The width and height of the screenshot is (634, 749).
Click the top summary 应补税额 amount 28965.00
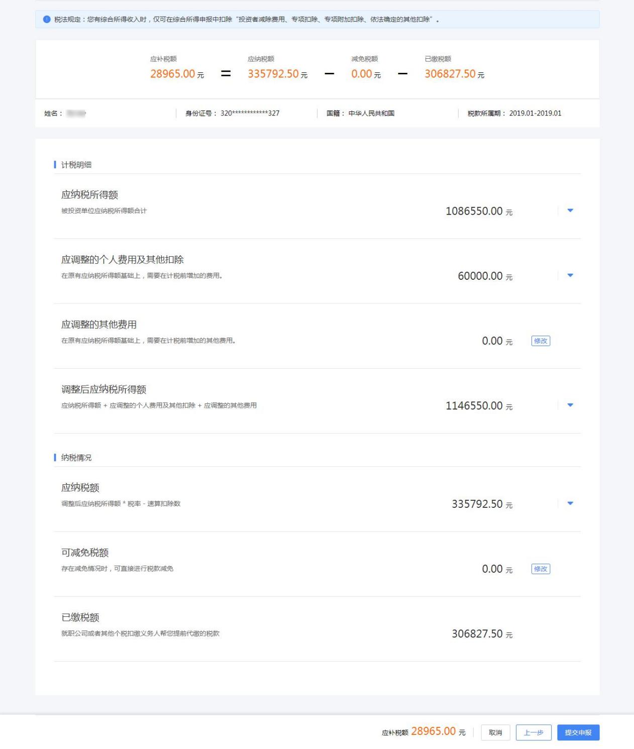[173, 74]
